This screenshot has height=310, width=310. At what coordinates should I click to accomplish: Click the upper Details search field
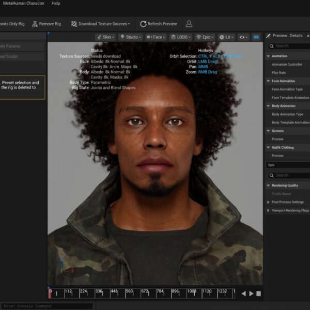click(x=289, y=46)
